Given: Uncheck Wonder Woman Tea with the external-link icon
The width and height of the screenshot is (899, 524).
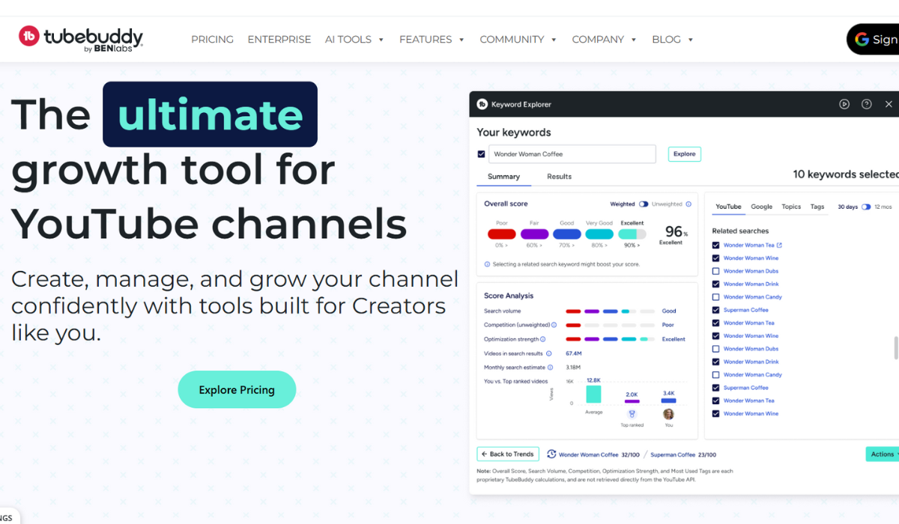Looking at the screenshot, I should point(716,245).
